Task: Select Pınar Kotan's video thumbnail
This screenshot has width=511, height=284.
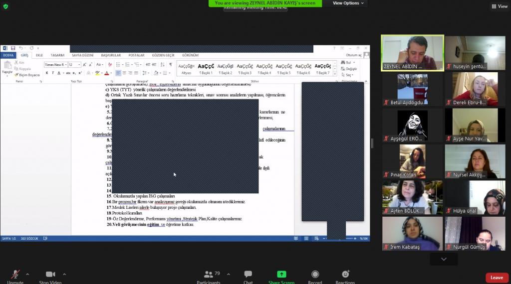Action: coord(412,161)
